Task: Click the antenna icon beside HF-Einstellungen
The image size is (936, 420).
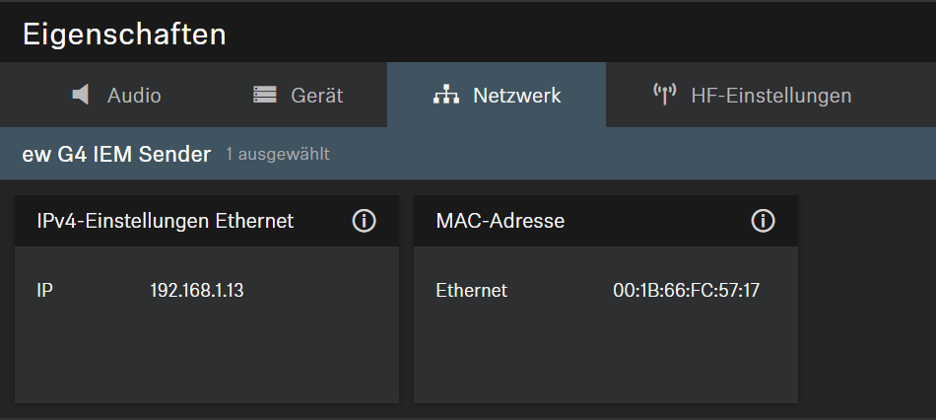Action: pos(664,95)
